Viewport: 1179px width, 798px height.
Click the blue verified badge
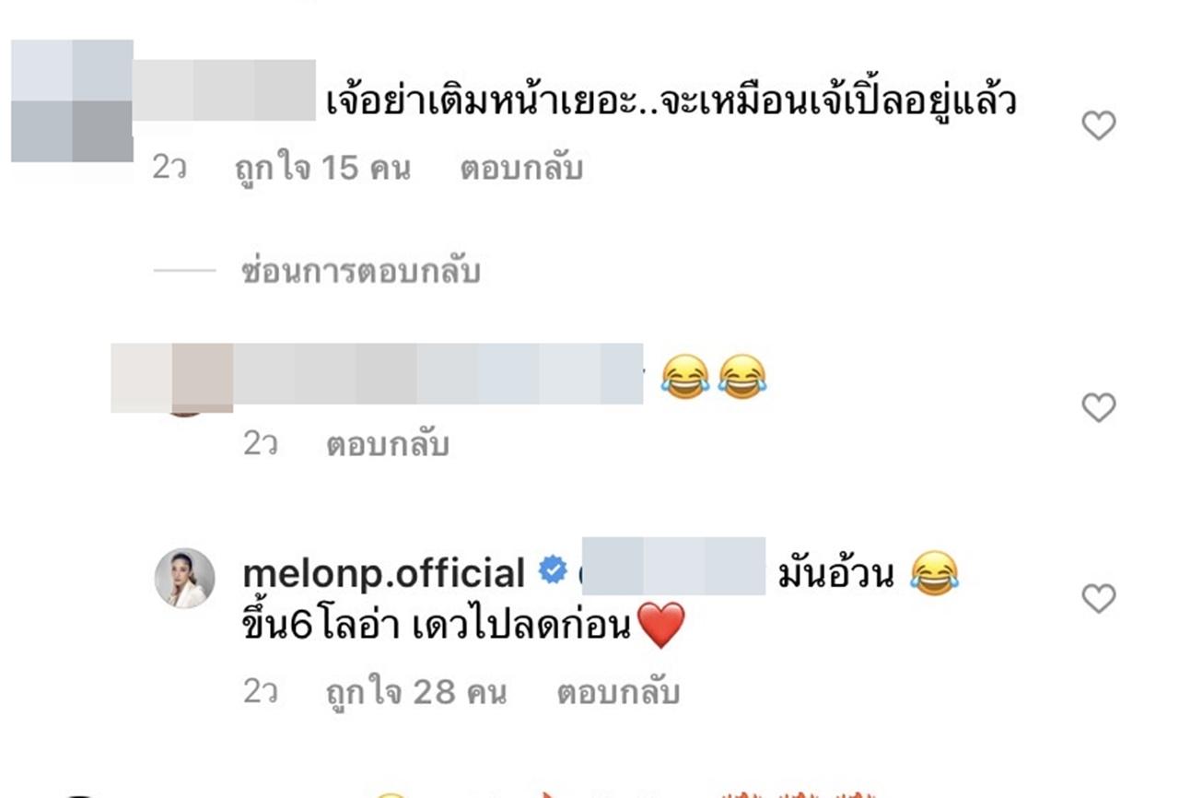tap(552, 571)
